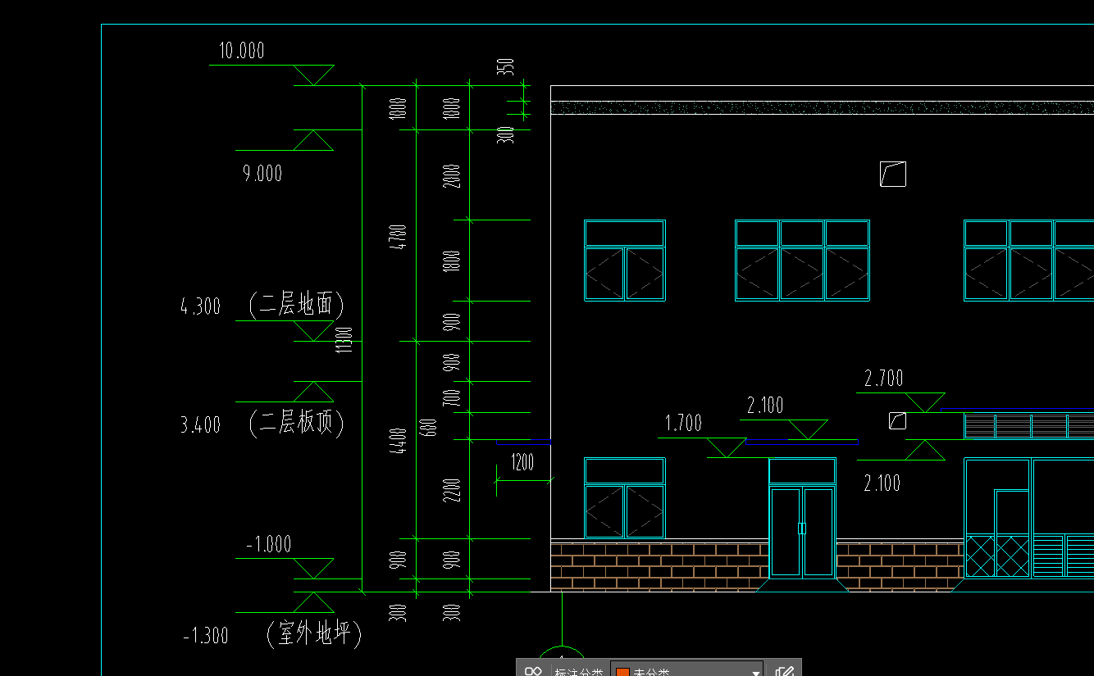Click the link chain icon in bottom toolbar

coord(533,671)
